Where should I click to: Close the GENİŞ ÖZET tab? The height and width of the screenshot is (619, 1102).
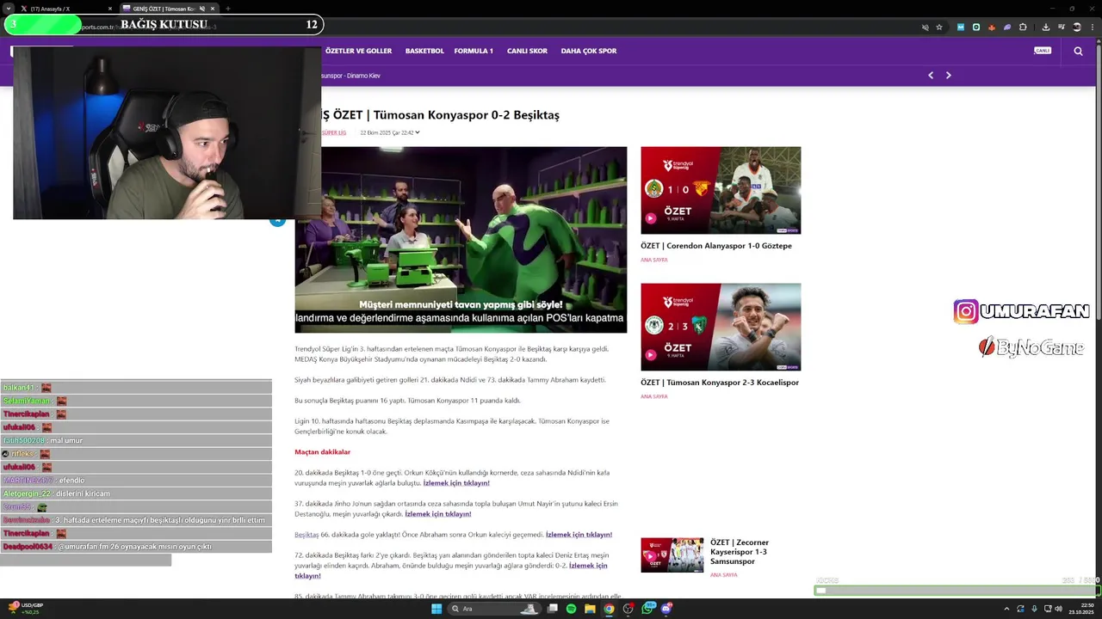pos(213,9)
